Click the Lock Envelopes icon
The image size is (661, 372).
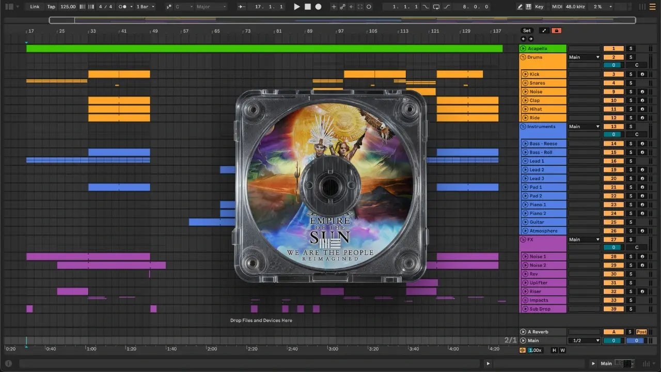click(x=556, y=30)
